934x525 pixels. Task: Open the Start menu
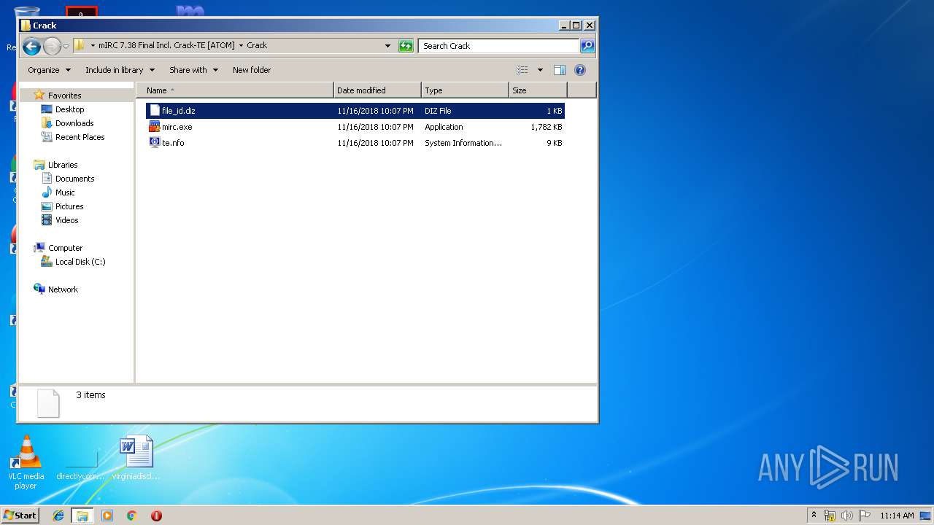20,515
